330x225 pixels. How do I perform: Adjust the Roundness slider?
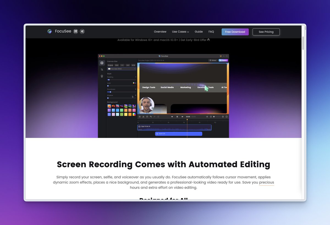point(122,92)
